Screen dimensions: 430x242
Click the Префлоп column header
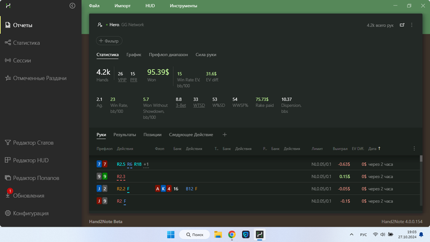(104, 149)
